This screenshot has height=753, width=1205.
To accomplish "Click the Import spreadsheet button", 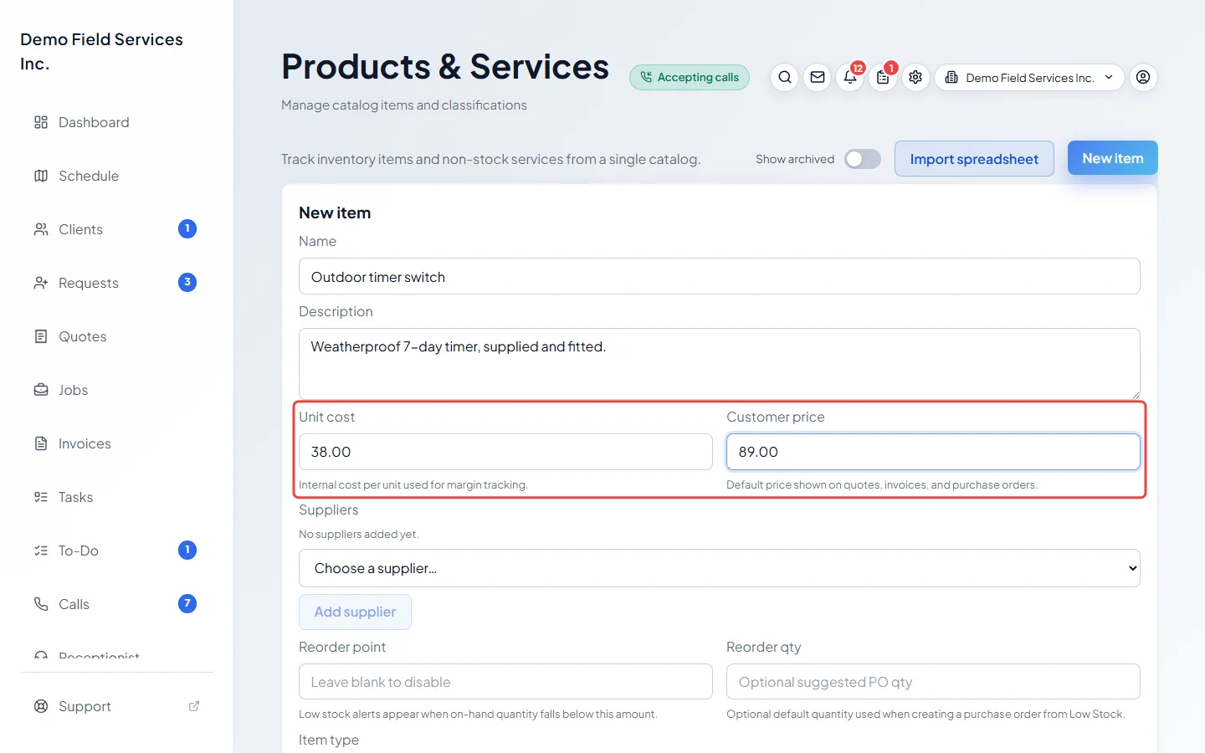I will (974, 159).
